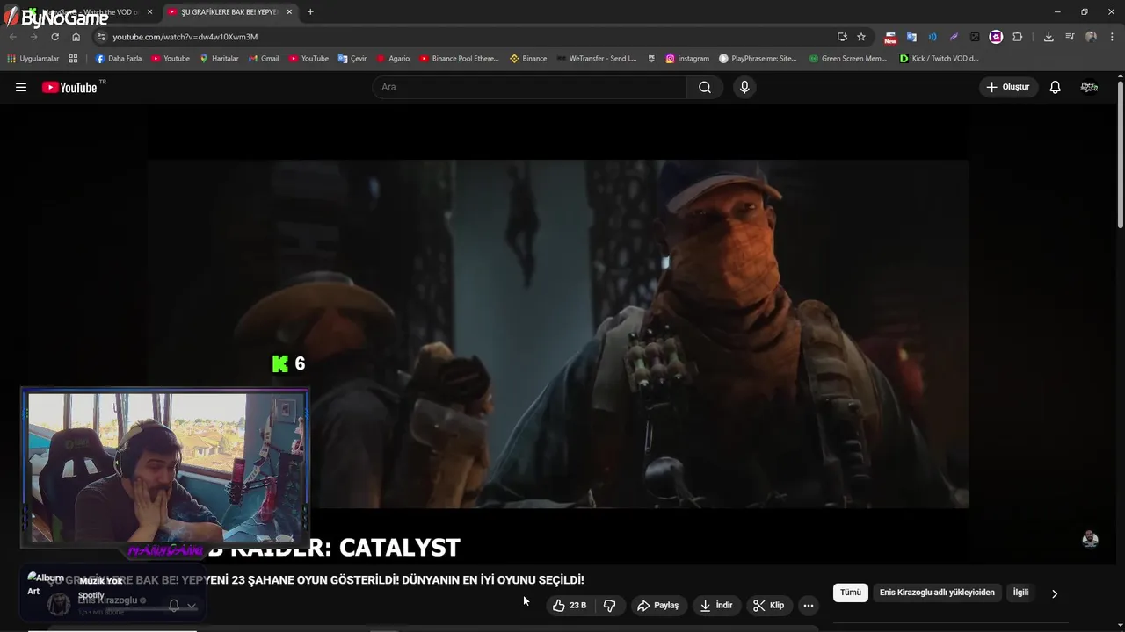
Task: Go back in browser history
Action: point(12,37)
